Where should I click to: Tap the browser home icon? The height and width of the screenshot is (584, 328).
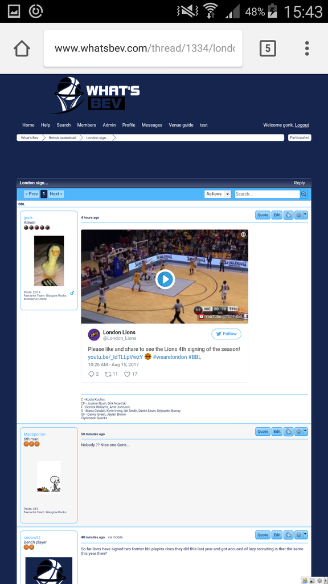tap(22, 48)
